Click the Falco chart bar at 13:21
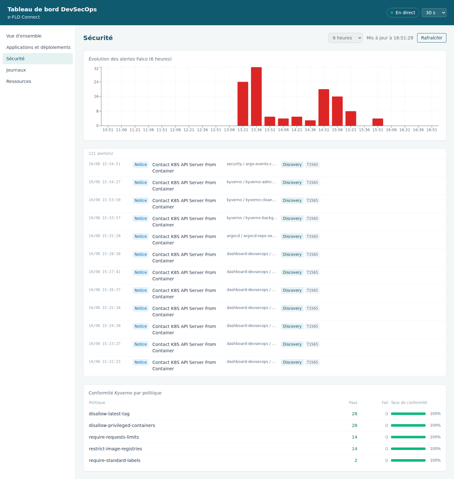Image resolution: width=454 pixels, height=479 pixels. (x=243, y=104)
